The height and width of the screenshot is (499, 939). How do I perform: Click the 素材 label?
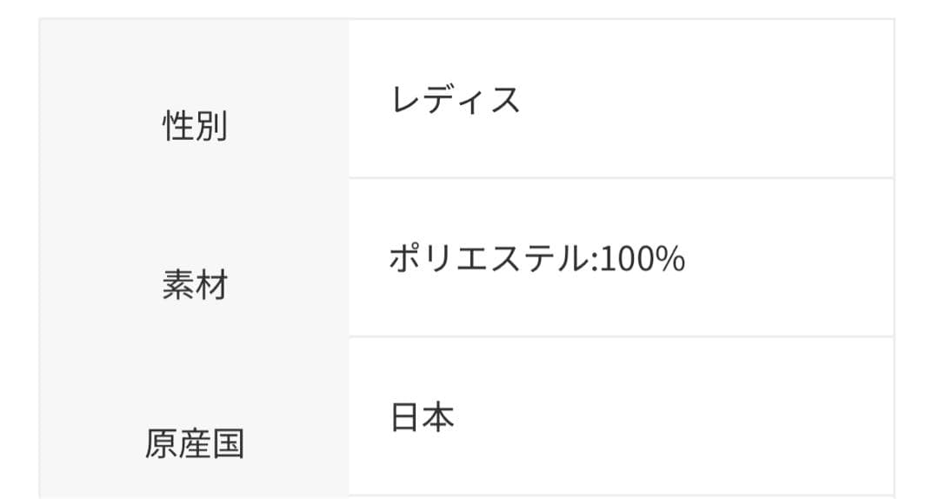pyautogui.click(x=195, y=285)
